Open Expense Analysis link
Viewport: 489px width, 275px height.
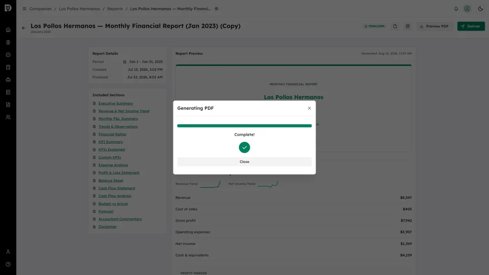pos(113,165)
